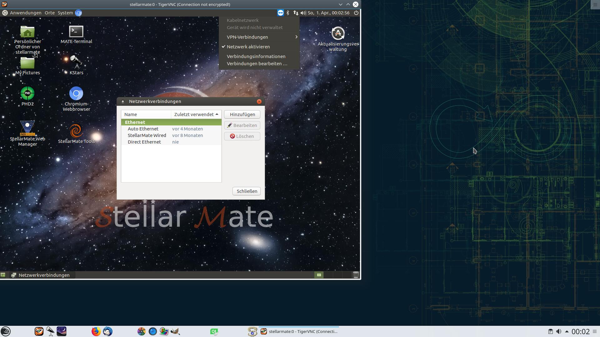
Task: Select Verbindungsinformationen menu entry
Action: tap(256, 56)
